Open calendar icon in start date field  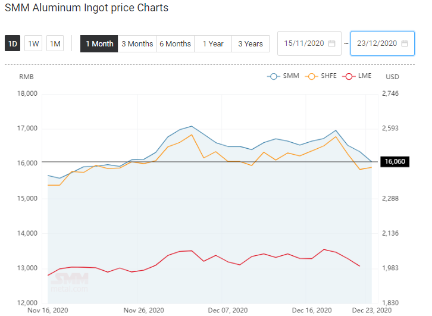click(331, 43)
